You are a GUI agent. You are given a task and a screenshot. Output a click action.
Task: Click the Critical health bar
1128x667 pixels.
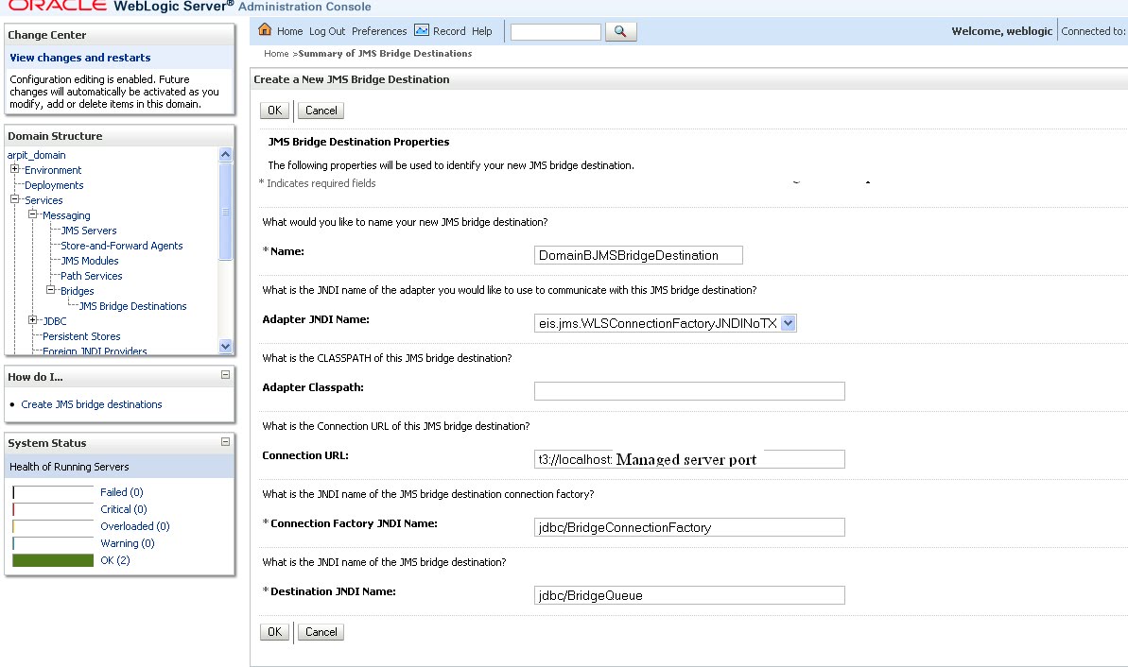(x=53, y=509)
